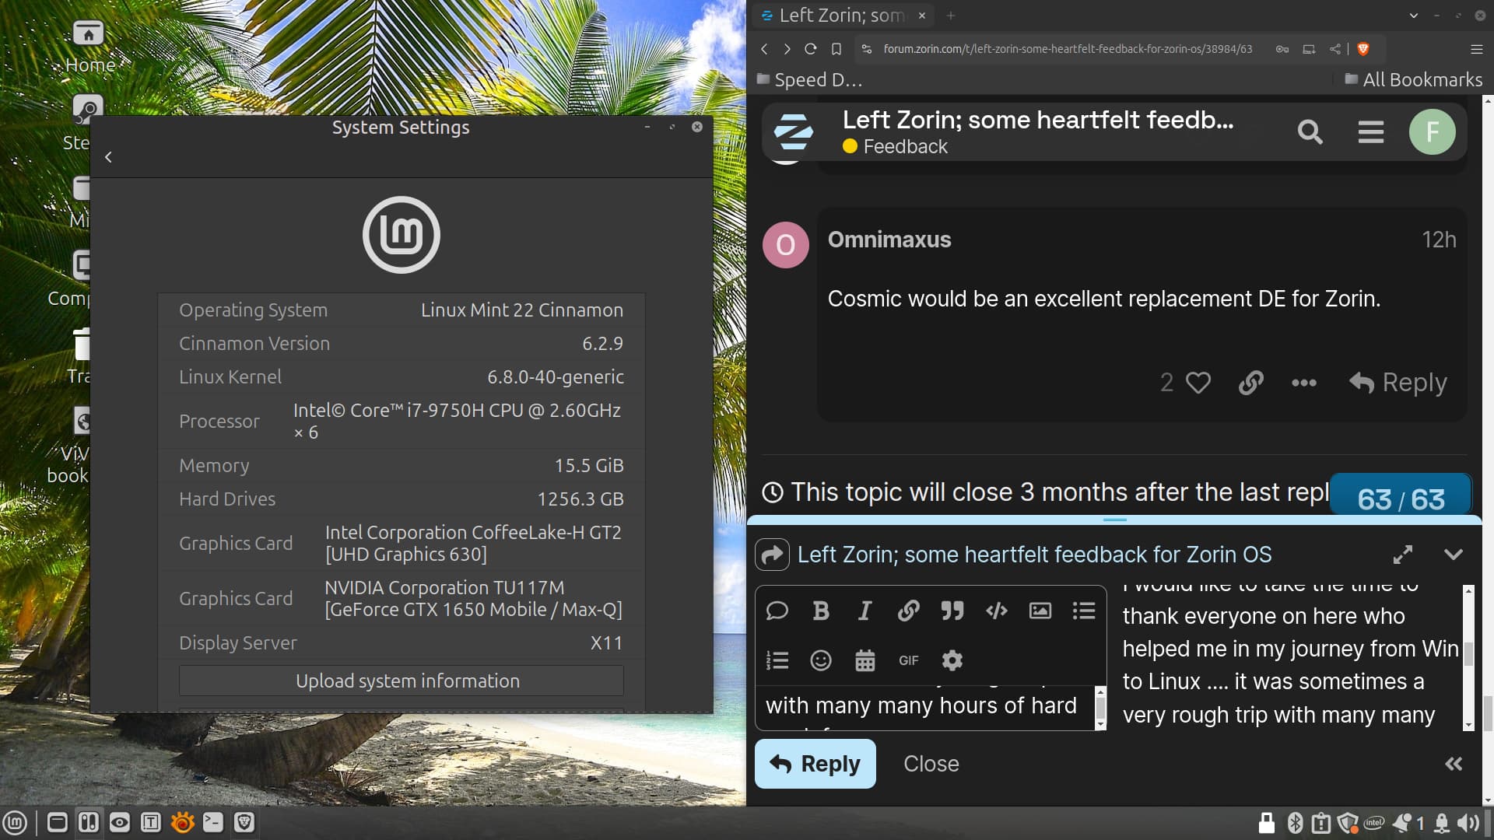The height and width of the screenshot is (840, 1494).
Task: Insert numbered list in reply editor
Action: click(x=777, y=660)
